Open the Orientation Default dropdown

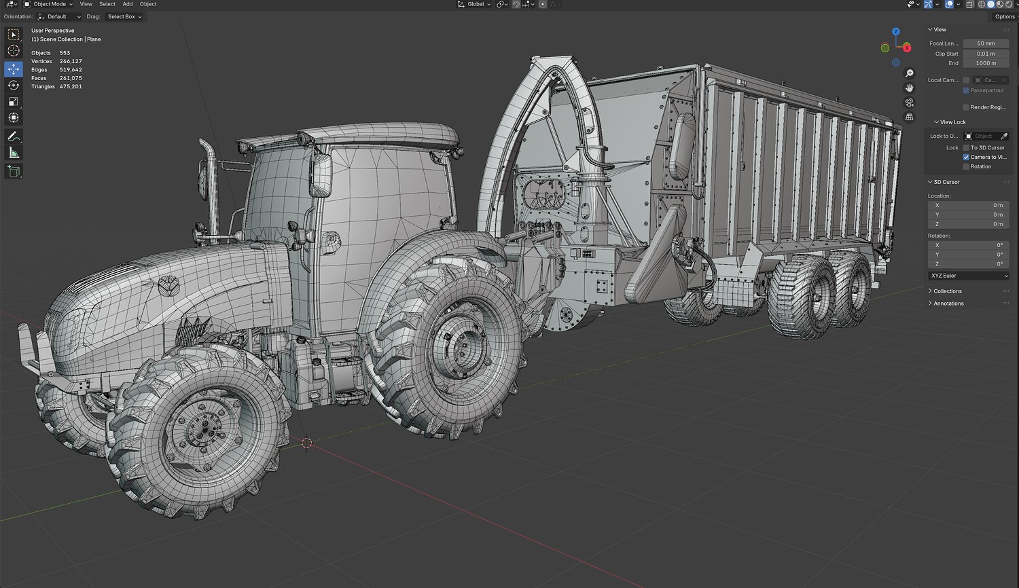point(60,17)
